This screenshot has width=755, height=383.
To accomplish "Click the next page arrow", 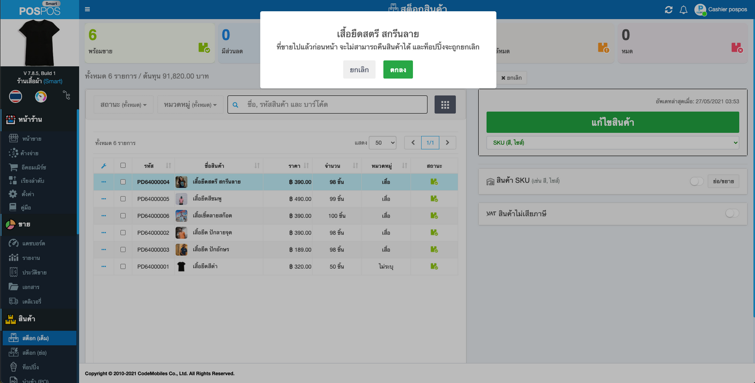I will (447, 142).
